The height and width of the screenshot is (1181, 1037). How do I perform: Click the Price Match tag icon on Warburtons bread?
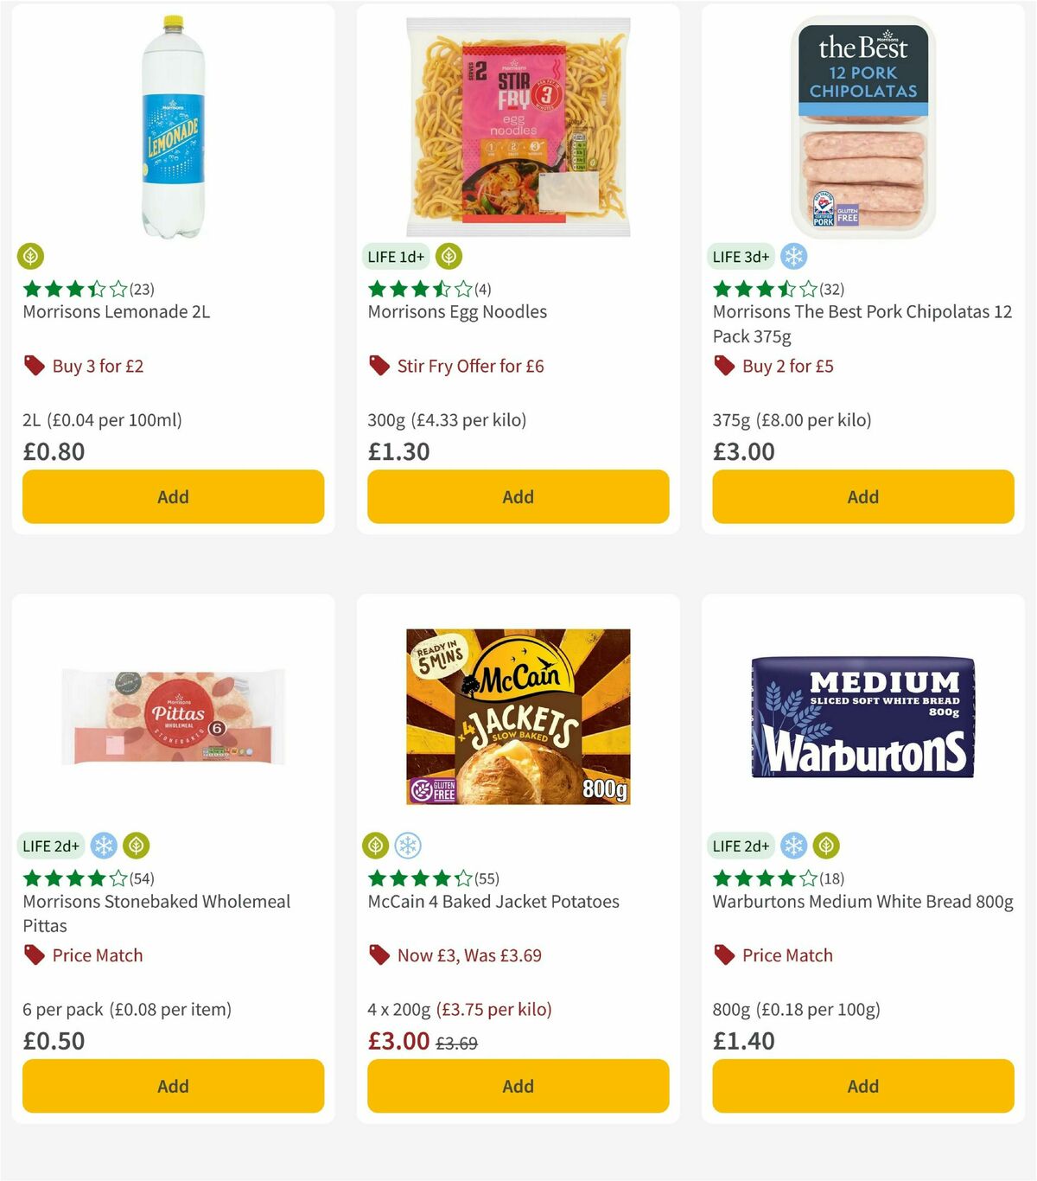(722, 954)
